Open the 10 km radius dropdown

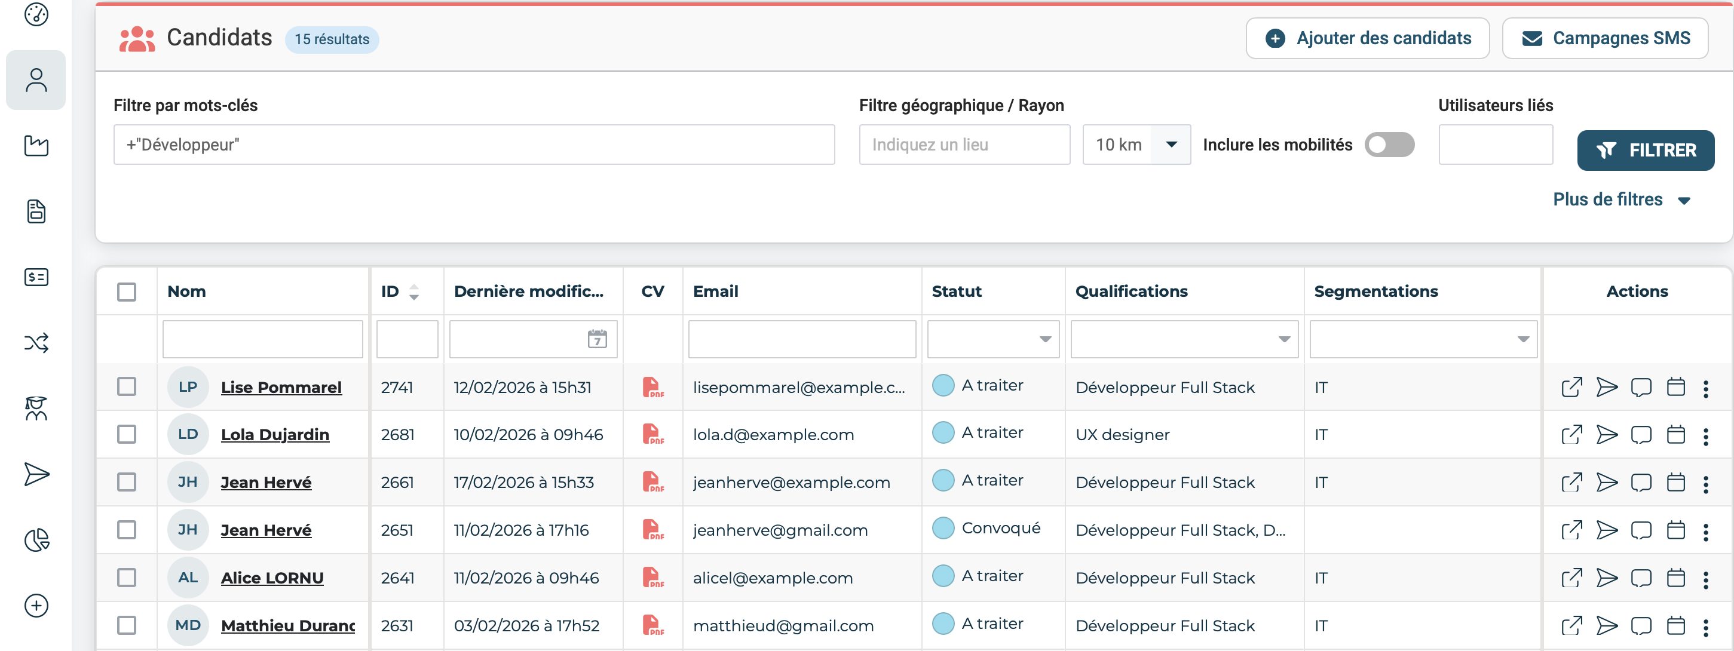click(x=1171, y=145)
